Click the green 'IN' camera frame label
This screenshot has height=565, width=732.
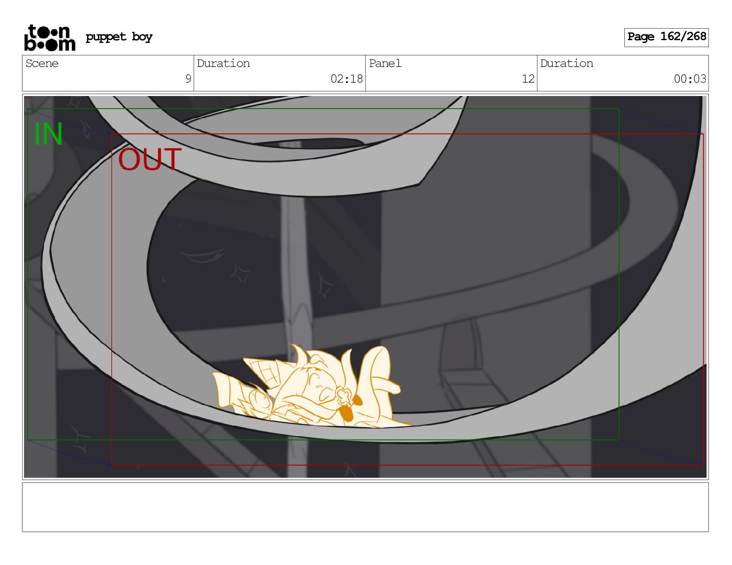pos(49,134)
